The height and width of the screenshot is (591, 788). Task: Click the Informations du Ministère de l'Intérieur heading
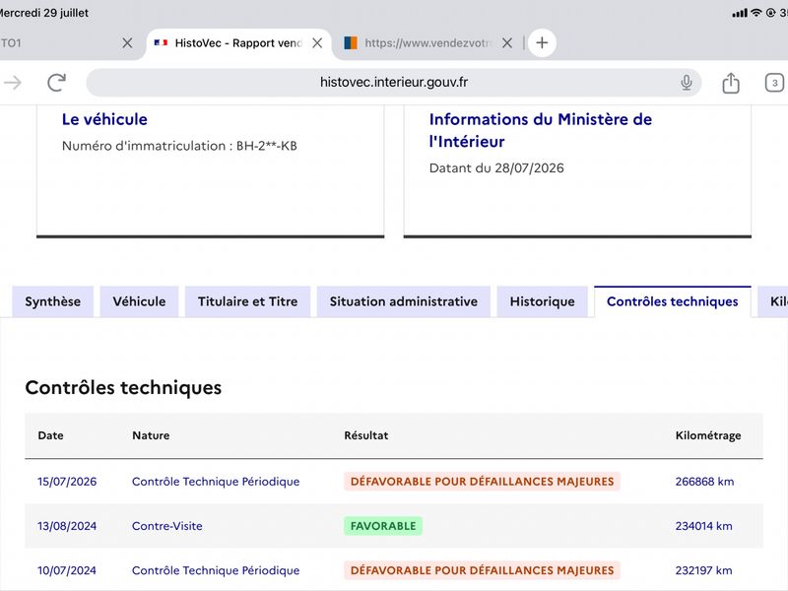click(540, 130)
